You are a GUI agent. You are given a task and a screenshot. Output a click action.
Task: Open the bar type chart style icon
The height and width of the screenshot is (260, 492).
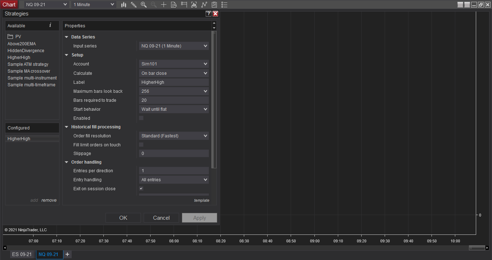124,5
